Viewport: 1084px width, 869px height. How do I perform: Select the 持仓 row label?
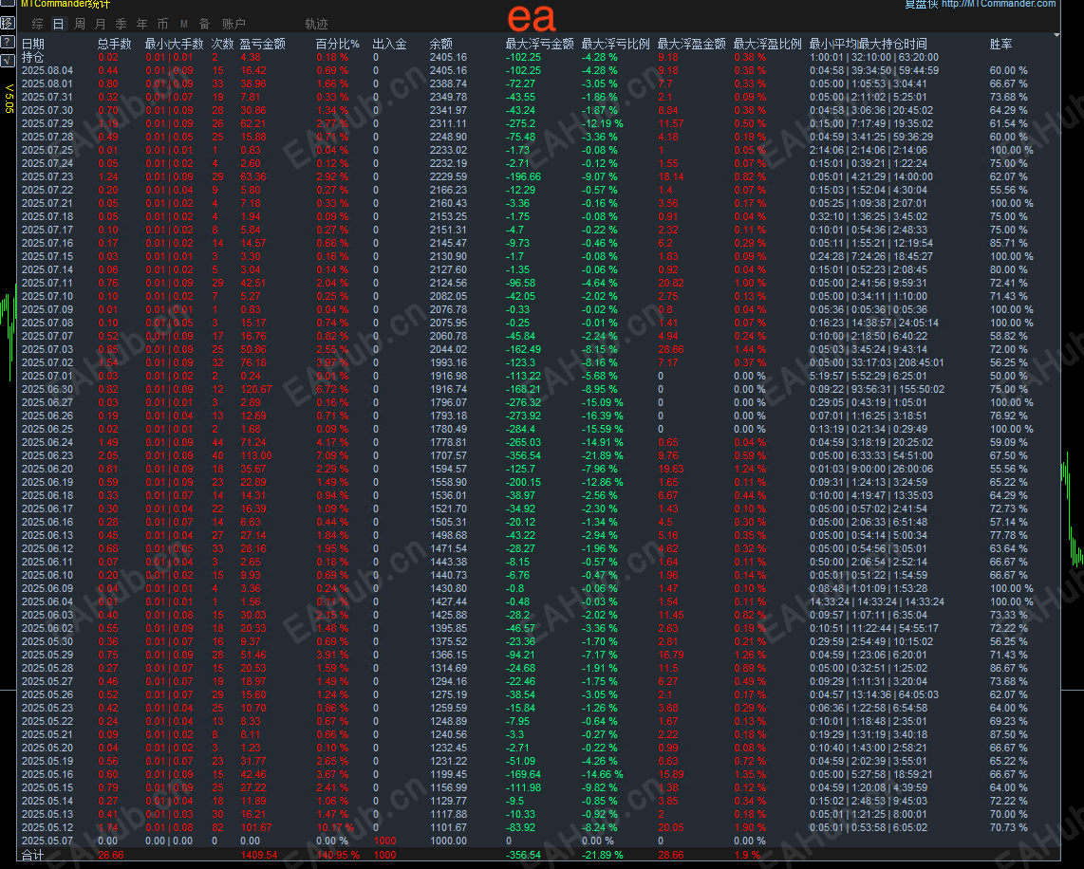click(33, 57)
